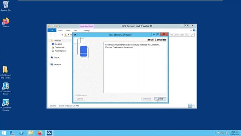Click the '2 items' status bar text
Viewport: 241px width, 136px height.
point(53,106)
